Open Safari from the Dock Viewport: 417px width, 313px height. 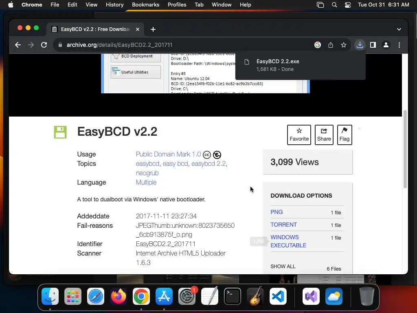pyautogui.click(x=96, y=296)
